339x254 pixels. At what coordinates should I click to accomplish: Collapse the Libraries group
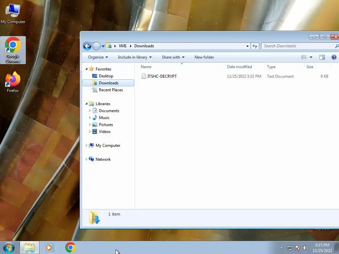pyautogui.click(x=86, y=104)
